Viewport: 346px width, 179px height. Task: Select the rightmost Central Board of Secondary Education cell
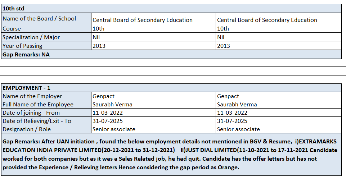(267, 20)
